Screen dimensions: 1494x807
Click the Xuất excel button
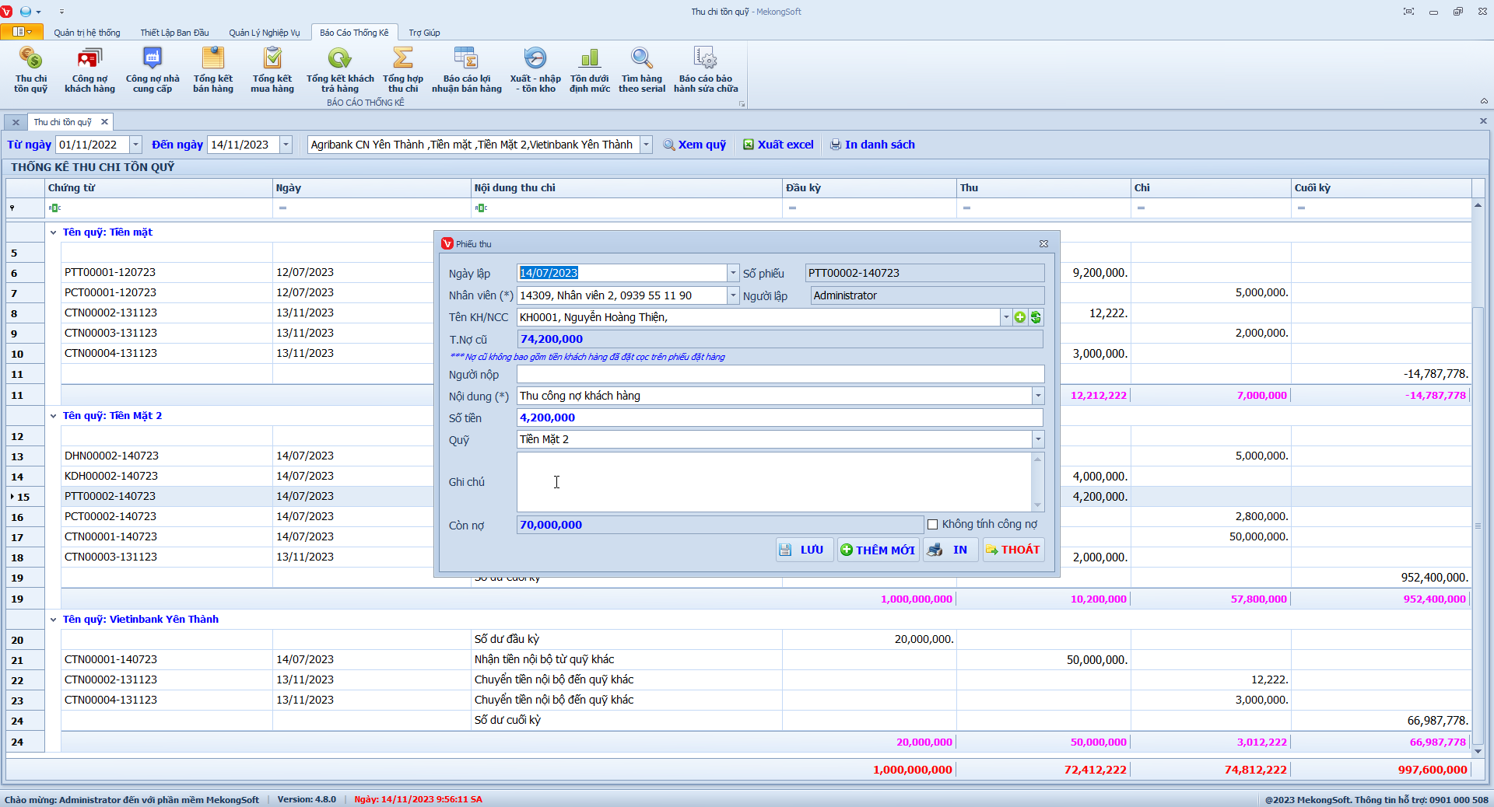pyautogui.click(x=778, y=145)
